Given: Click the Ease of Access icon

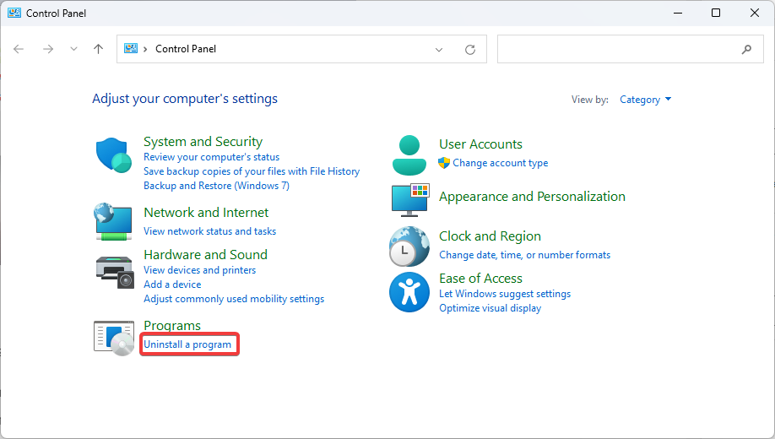Looking at the screenshot, I should (x=409, y=292).
